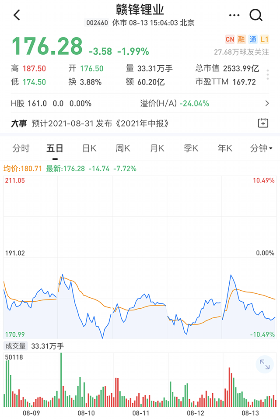This screenshot has height=419, width=280.
Task: Open the calendar add-event icon
Action: click(x=263, y=123)
